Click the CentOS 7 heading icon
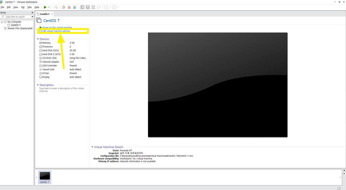The image size is (346, 190). [39, 21]
